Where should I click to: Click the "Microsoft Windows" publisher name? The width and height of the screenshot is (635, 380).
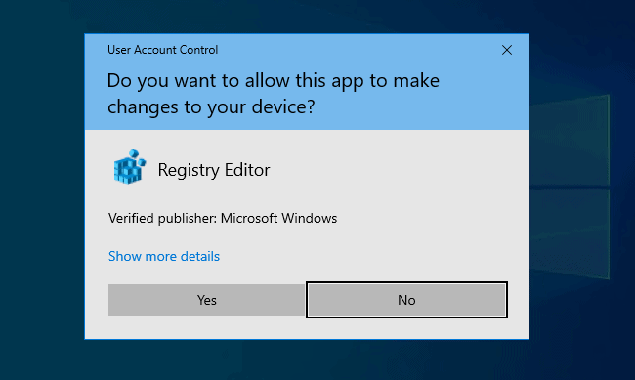point(278,218)
